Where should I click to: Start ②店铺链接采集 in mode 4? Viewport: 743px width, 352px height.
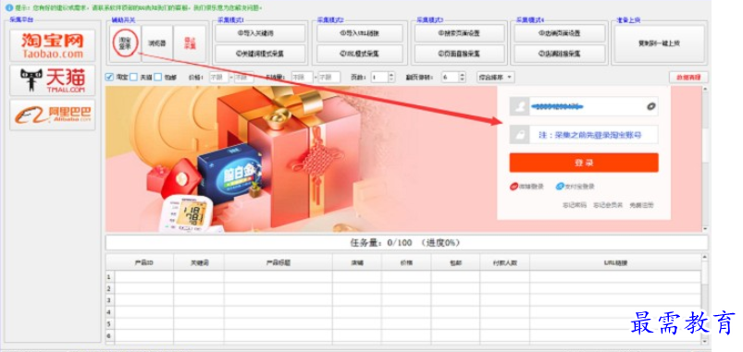560,54
